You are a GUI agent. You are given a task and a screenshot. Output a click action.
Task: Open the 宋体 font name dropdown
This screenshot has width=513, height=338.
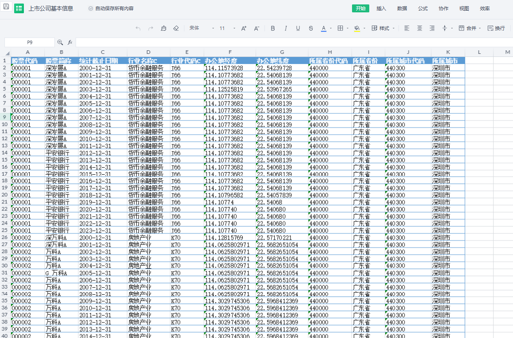coord(201,28)
